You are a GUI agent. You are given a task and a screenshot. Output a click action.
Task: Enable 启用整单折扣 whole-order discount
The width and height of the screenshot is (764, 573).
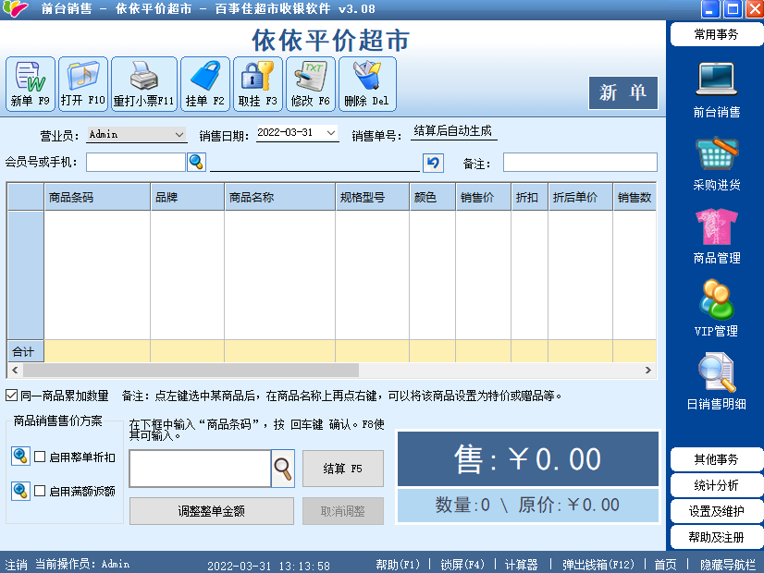coord(39,457)
